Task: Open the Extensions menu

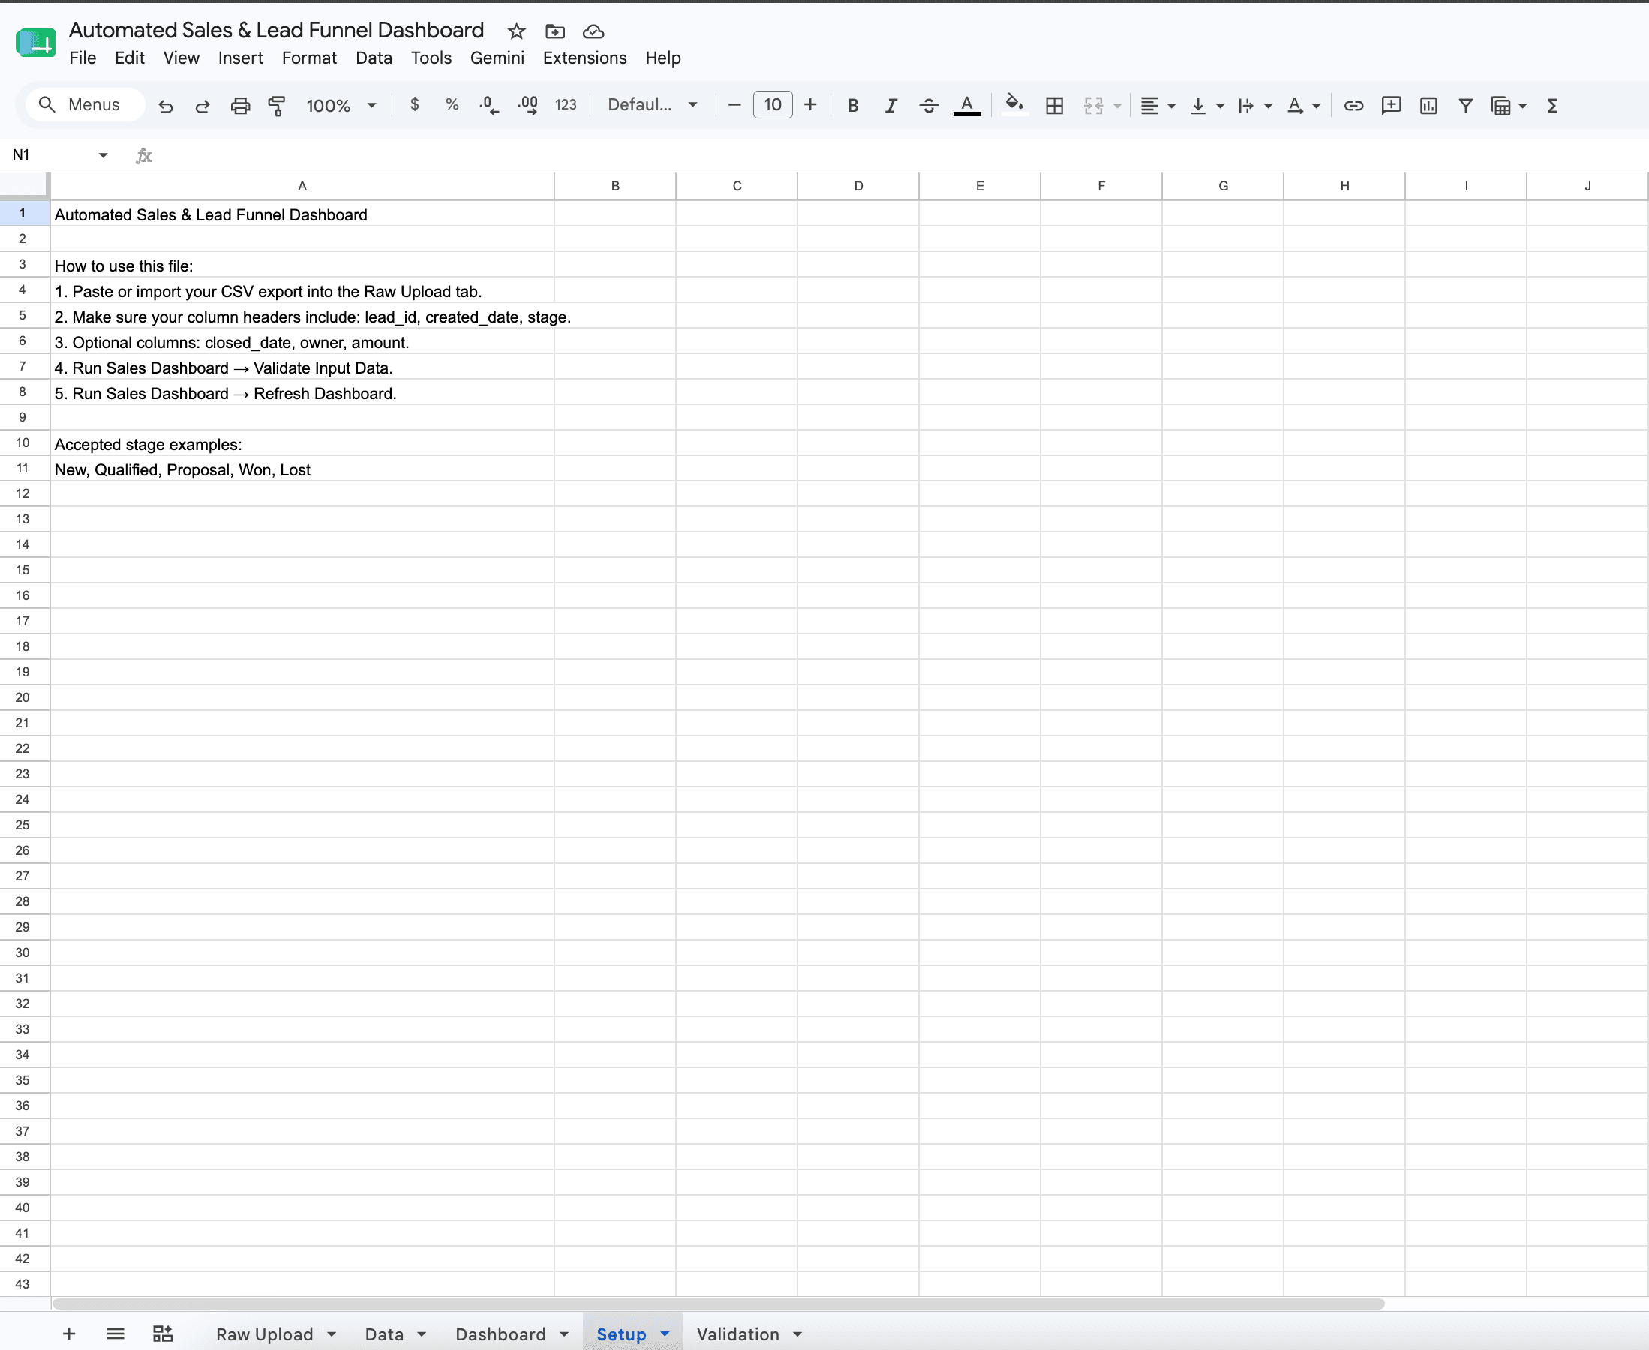Action: [584, 58]
